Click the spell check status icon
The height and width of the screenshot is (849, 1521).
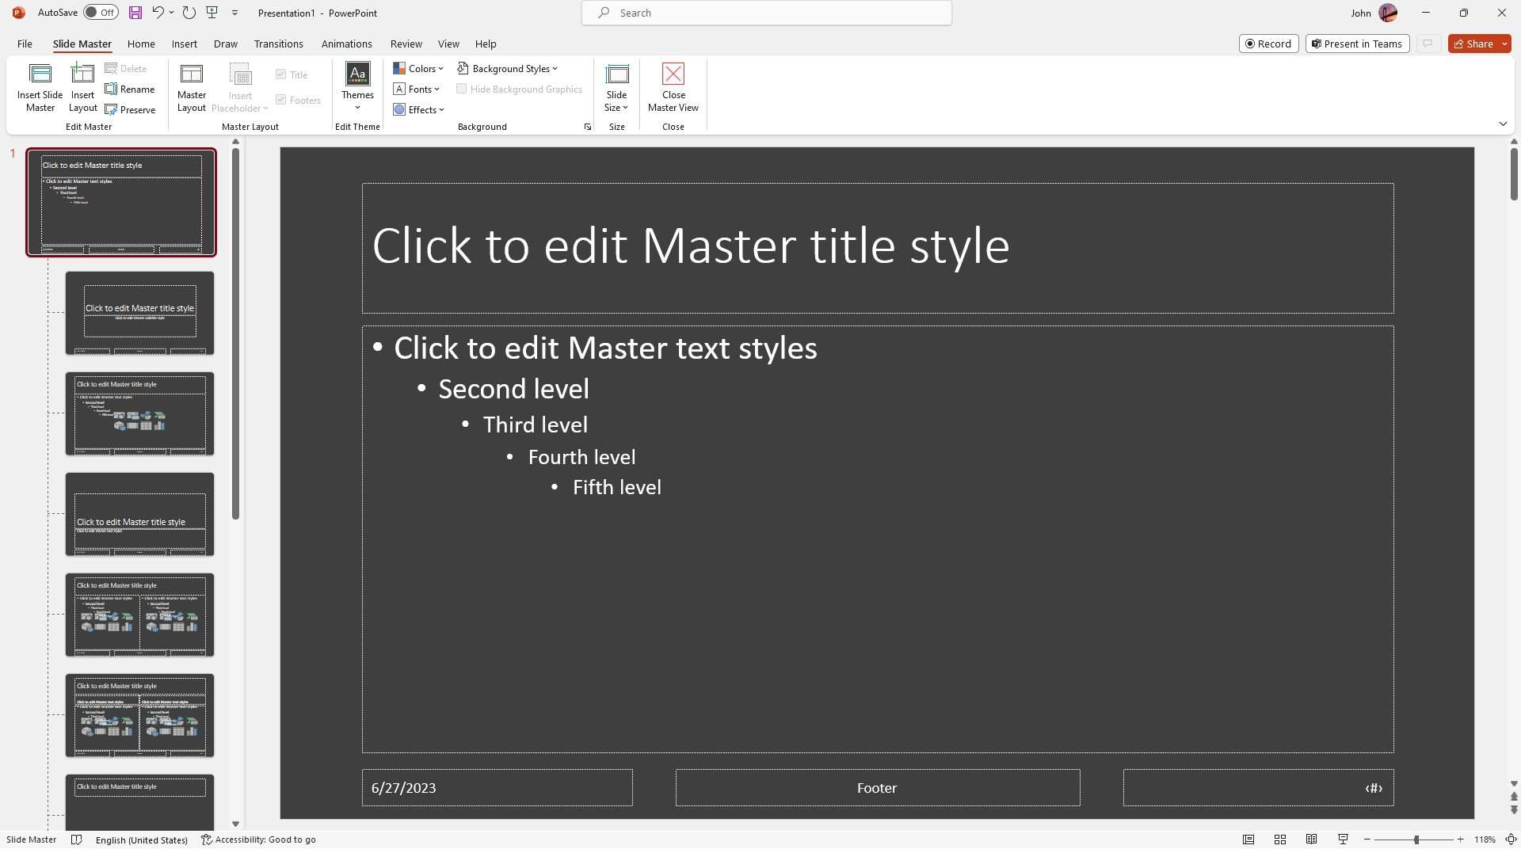tap(77, 840)
